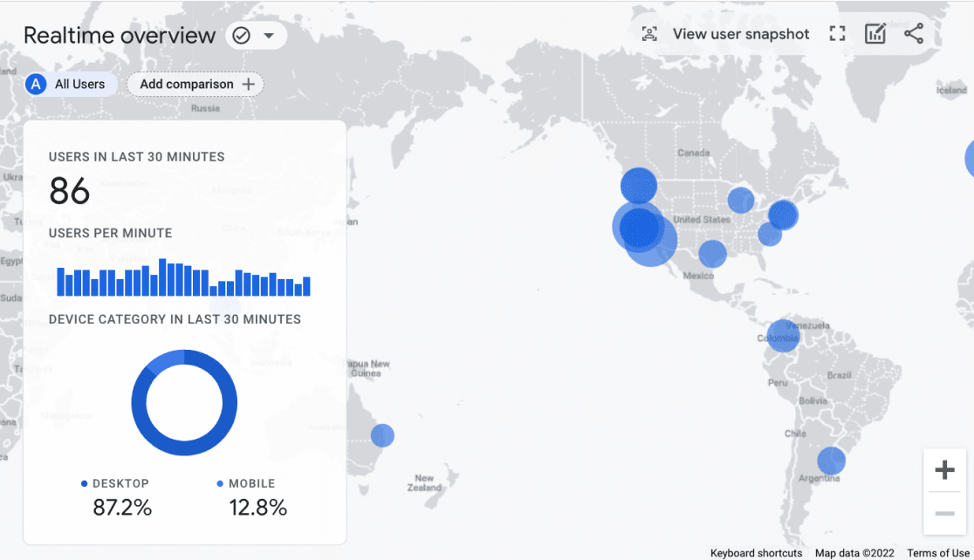Click the Desktop 87.2% legend item
This screenshot has height=560, width=974.
pos(121,497)
